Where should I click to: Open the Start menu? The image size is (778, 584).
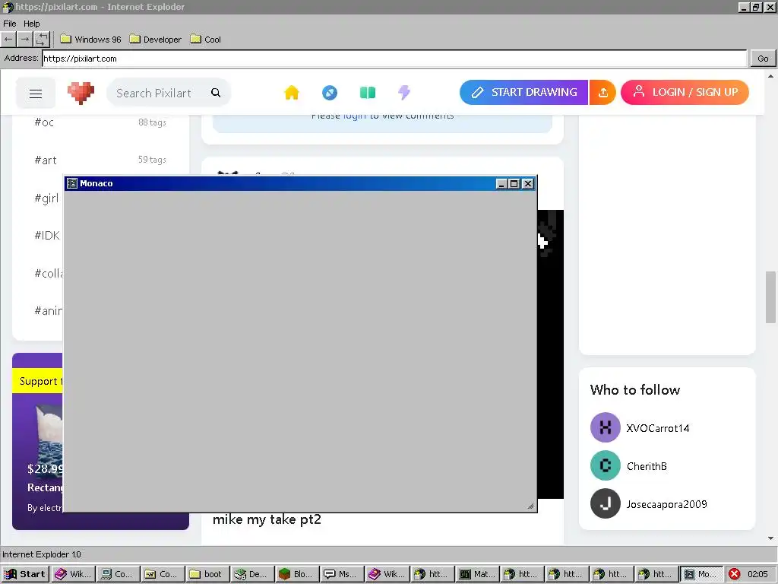[x=25, y=574]
